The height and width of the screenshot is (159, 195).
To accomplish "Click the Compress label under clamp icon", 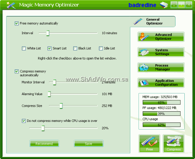I will coord(174,149).
